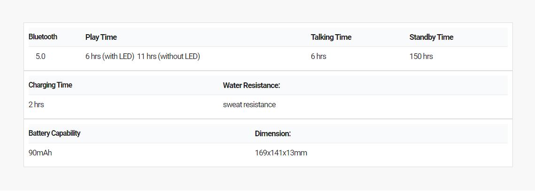This screenshot has width=535, height=191.
Task: Click the Bluetooth column header
Action: tap(43, 37)
